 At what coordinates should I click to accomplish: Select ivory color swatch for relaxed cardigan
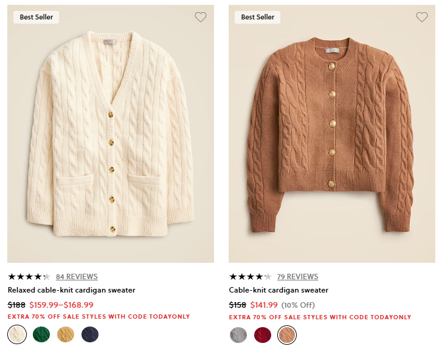(x=17, y=334)
